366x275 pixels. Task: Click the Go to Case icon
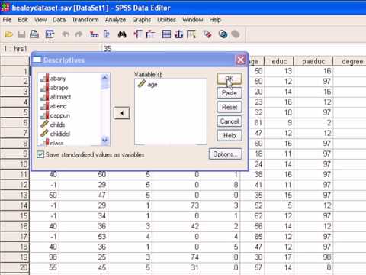click(x=94, y=34)
